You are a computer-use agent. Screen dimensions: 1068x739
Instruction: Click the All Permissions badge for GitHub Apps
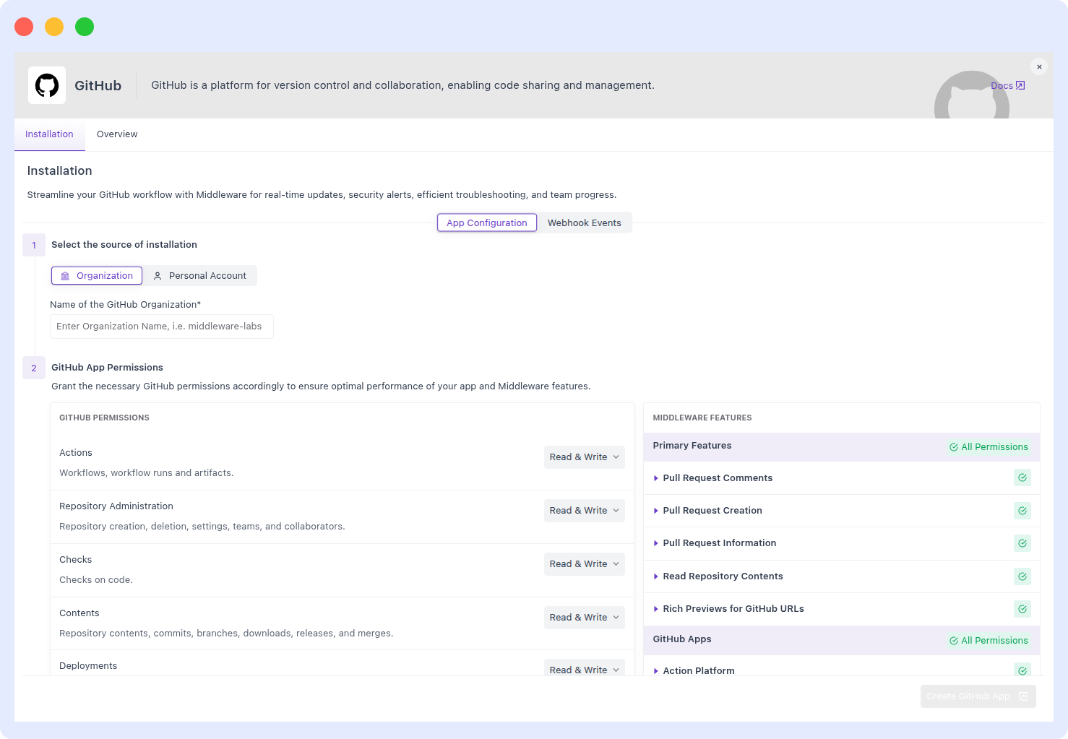[x=989, y=640]
